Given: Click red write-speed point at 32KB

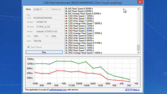Looking at the screenshot, I should pos(100,74).
